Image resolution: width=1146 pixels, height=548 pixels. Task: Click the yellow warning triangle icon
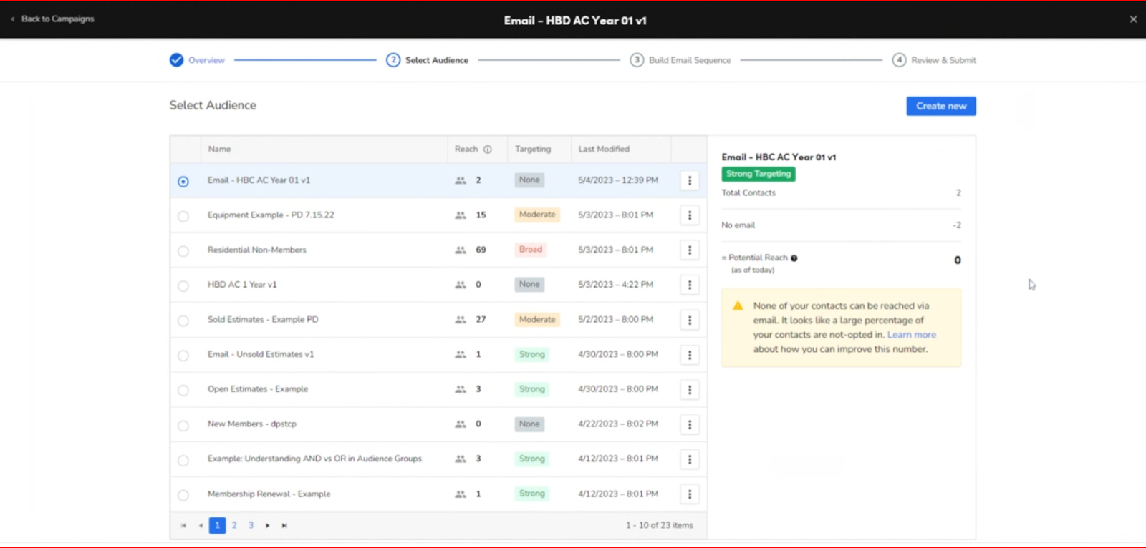pyautogui.click(x=738, y=306)
